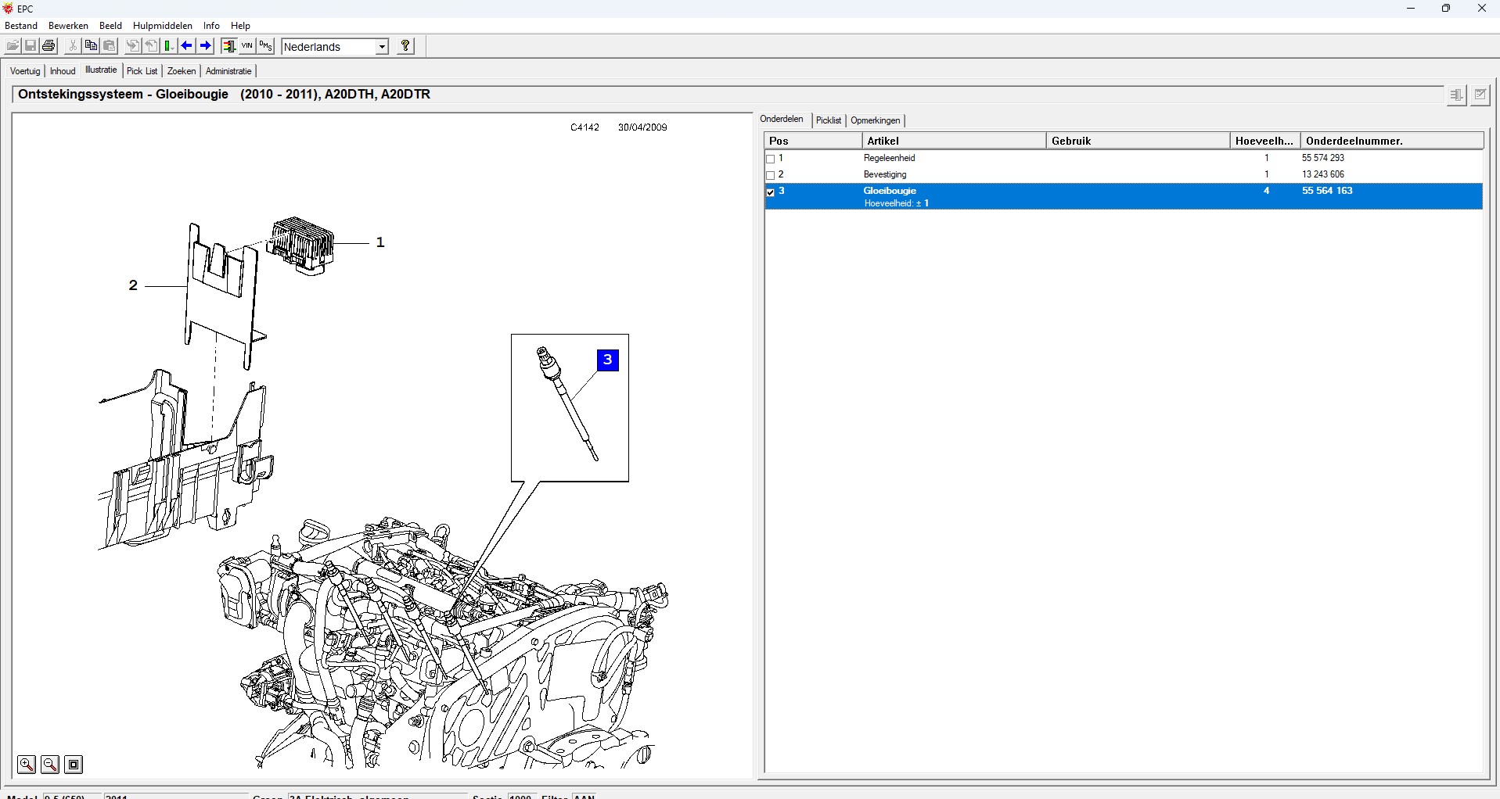Open the Picklist tab in parts panel
1500x799 pixels.
click(829, 120)
